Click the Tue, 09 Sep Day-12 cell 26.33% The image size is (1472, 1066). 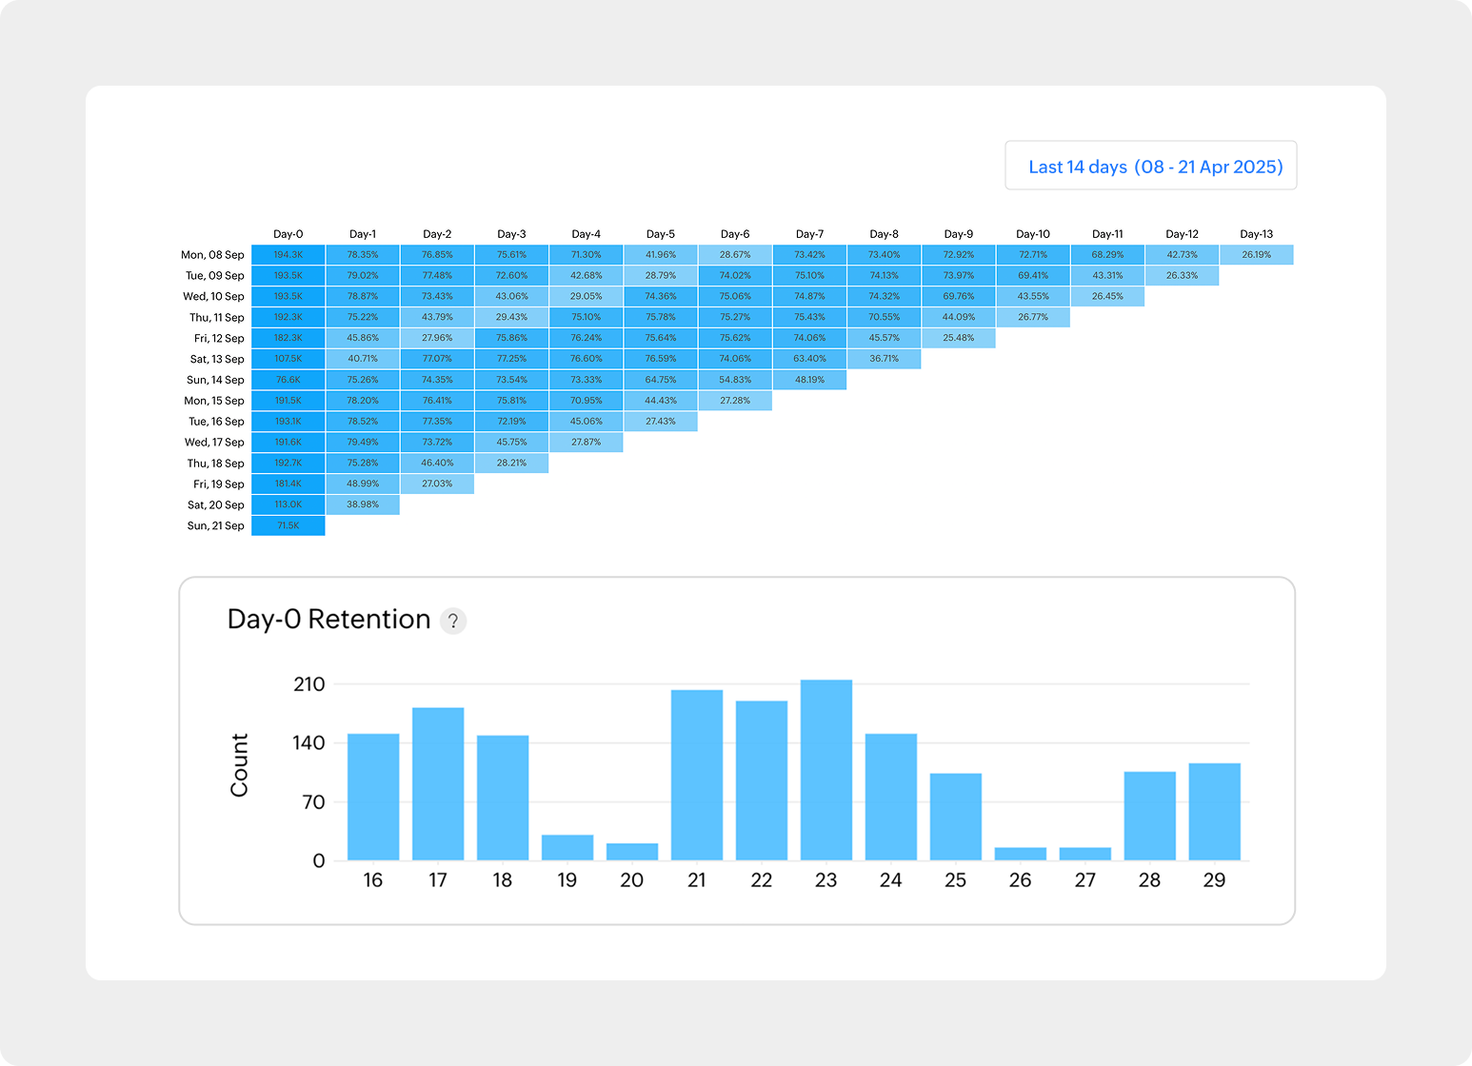tap(1182, 276)
